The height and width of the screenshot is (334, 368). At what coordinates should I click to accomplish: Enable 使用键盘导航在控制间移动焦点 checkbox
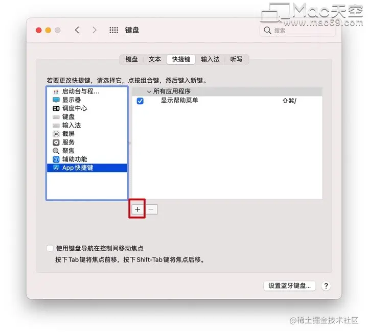coord(50,248)
